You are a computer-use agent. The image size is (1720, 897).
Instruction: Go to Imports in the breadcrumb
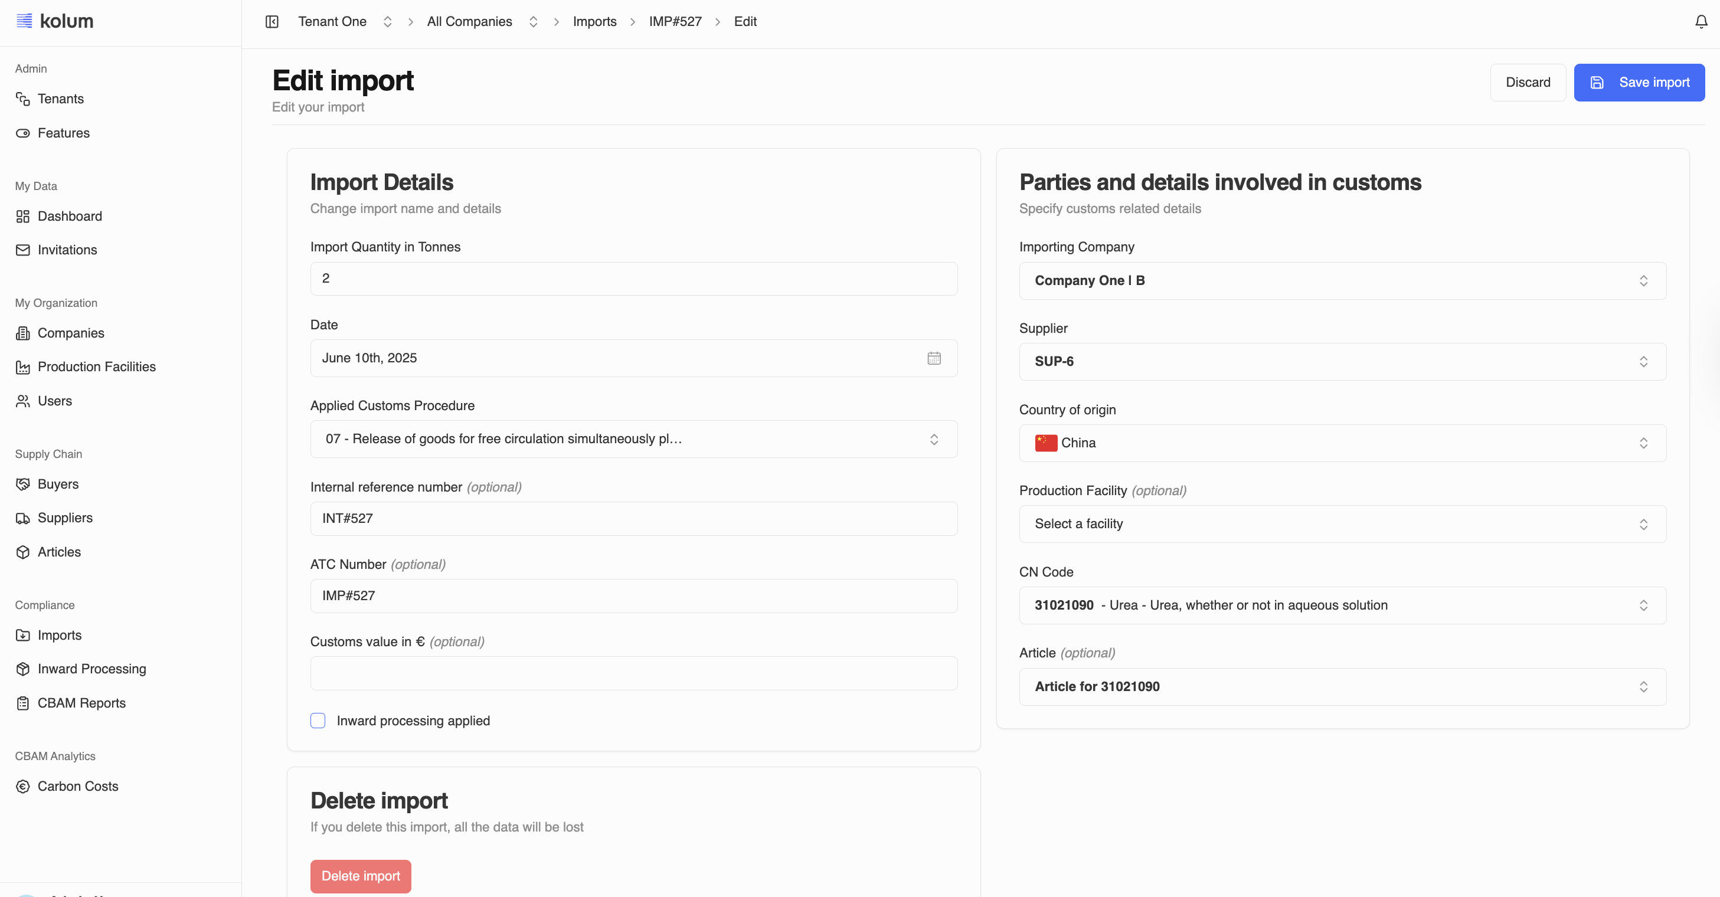pyautogui.click(x=594, y=22)
